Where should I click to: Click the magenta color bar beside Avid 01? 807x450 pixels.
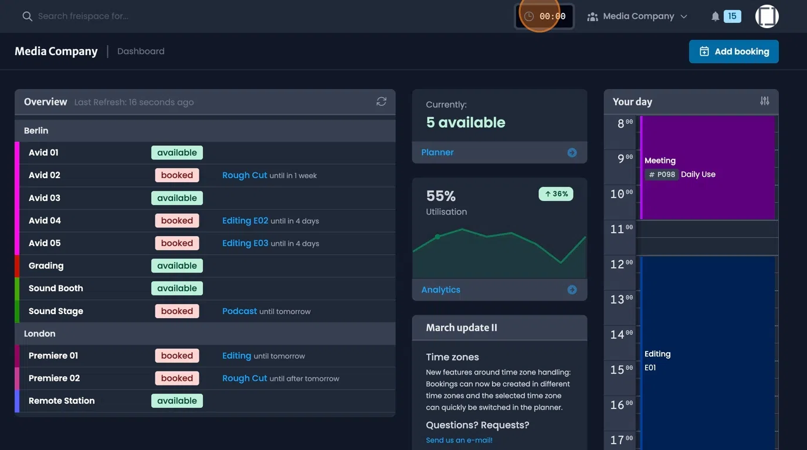[x=17, y=153]
